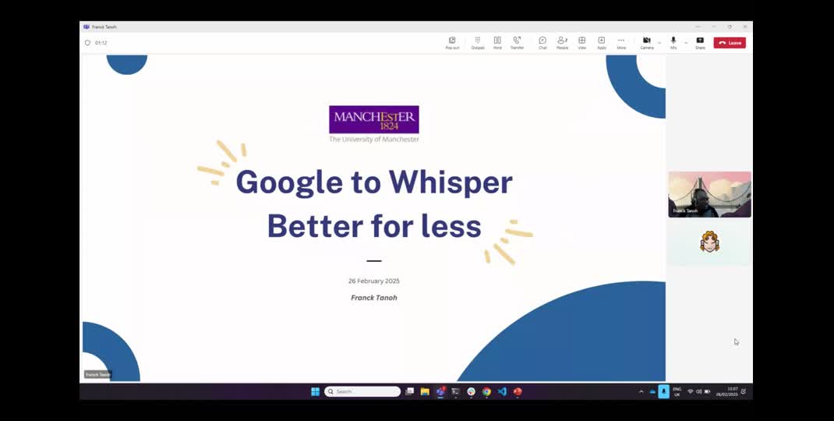The width and height of the screenshot is (834, 421).
Task: Turn on the Camera
Action: click(x=647, y=43)
